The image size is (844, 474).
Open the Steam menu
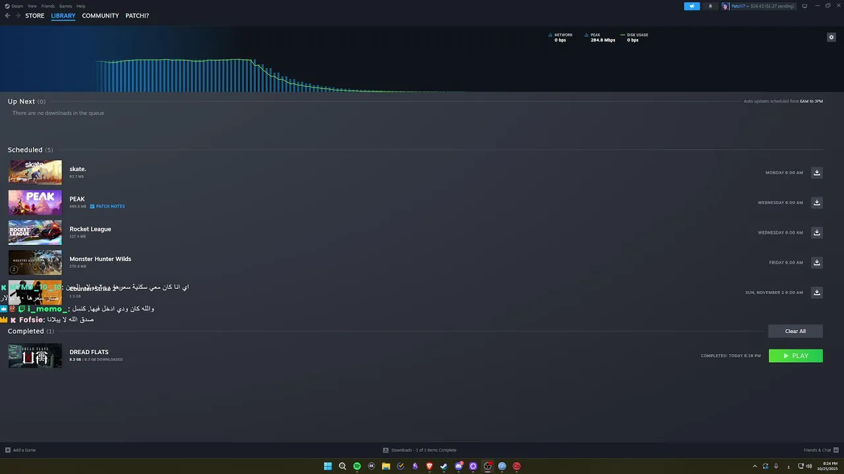point(17,6)
